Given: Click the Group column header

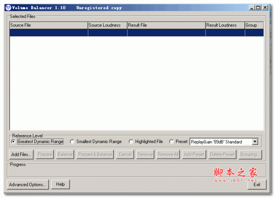Looking at the screenshot, I should tap(254, 25).
